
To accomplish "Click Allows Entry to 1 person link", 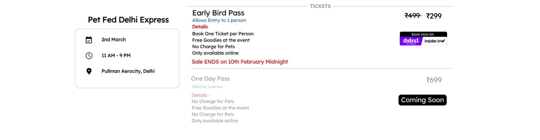I will point(219,20).
